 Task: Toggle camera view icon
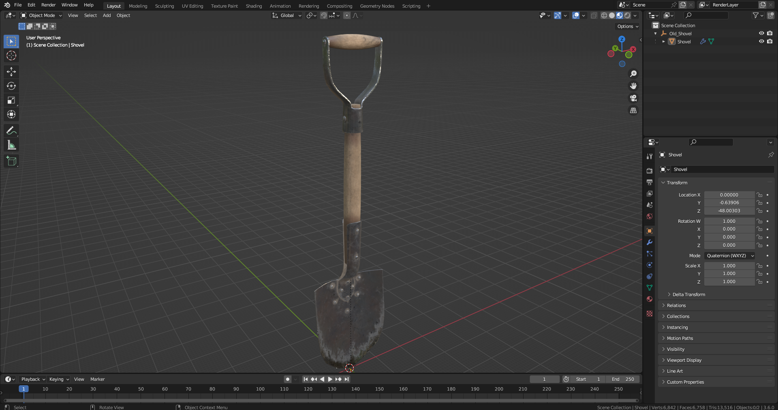click(633, 98)
